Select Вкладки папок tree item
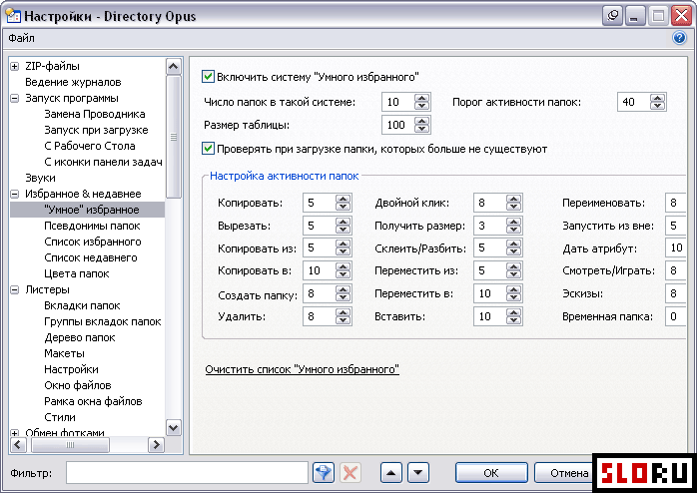Image resolution: width=697 pixels, height=493 pixels. click(x=82, y=306)
